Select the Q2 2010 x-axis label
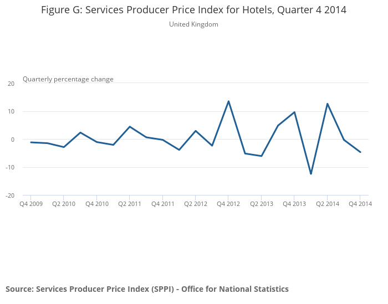Viewport: 388px width, 304px height. [x=64, y=204]
